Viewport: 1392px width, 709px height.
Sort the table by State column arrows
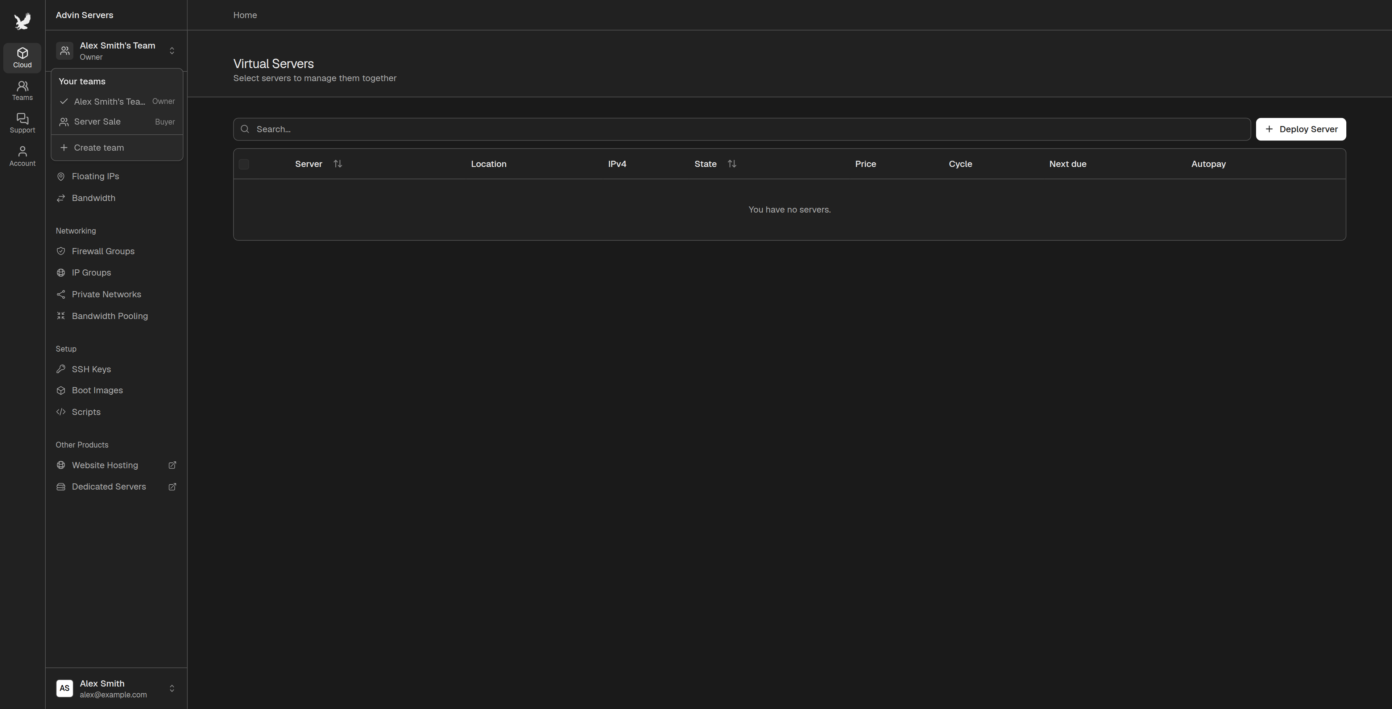click(x=732, y=164)
